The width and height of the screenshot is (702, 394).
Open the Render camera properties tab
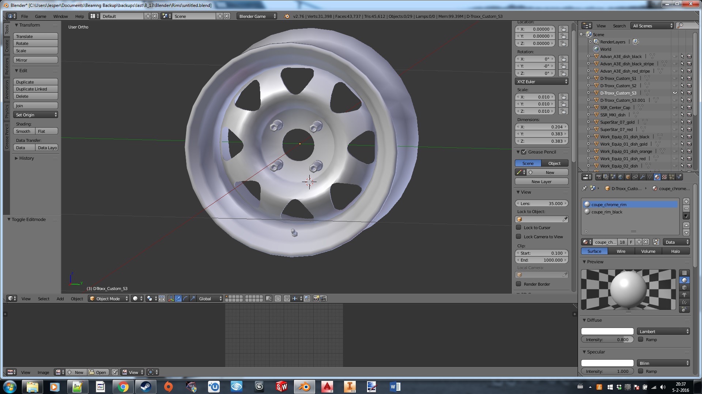[599, 177]
